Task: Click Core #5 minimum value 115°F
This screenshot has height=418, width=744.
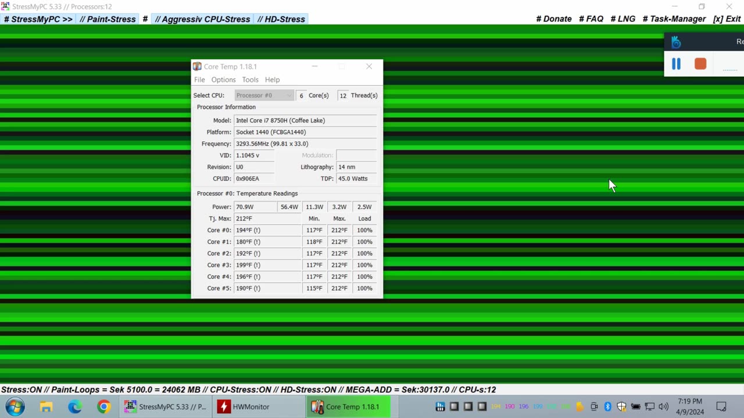Action: [314, 288]
